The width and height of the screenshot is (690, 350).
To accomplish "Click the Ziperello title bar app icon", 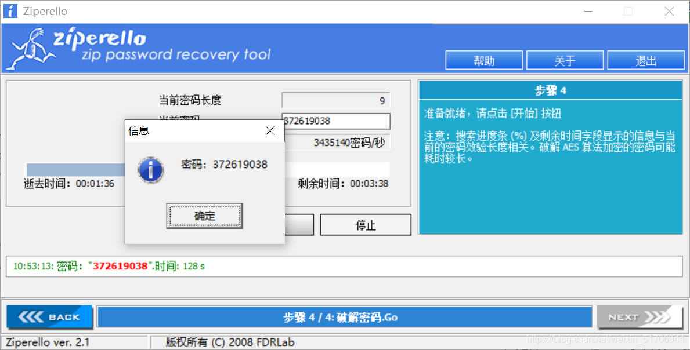I will pos(10,11).
